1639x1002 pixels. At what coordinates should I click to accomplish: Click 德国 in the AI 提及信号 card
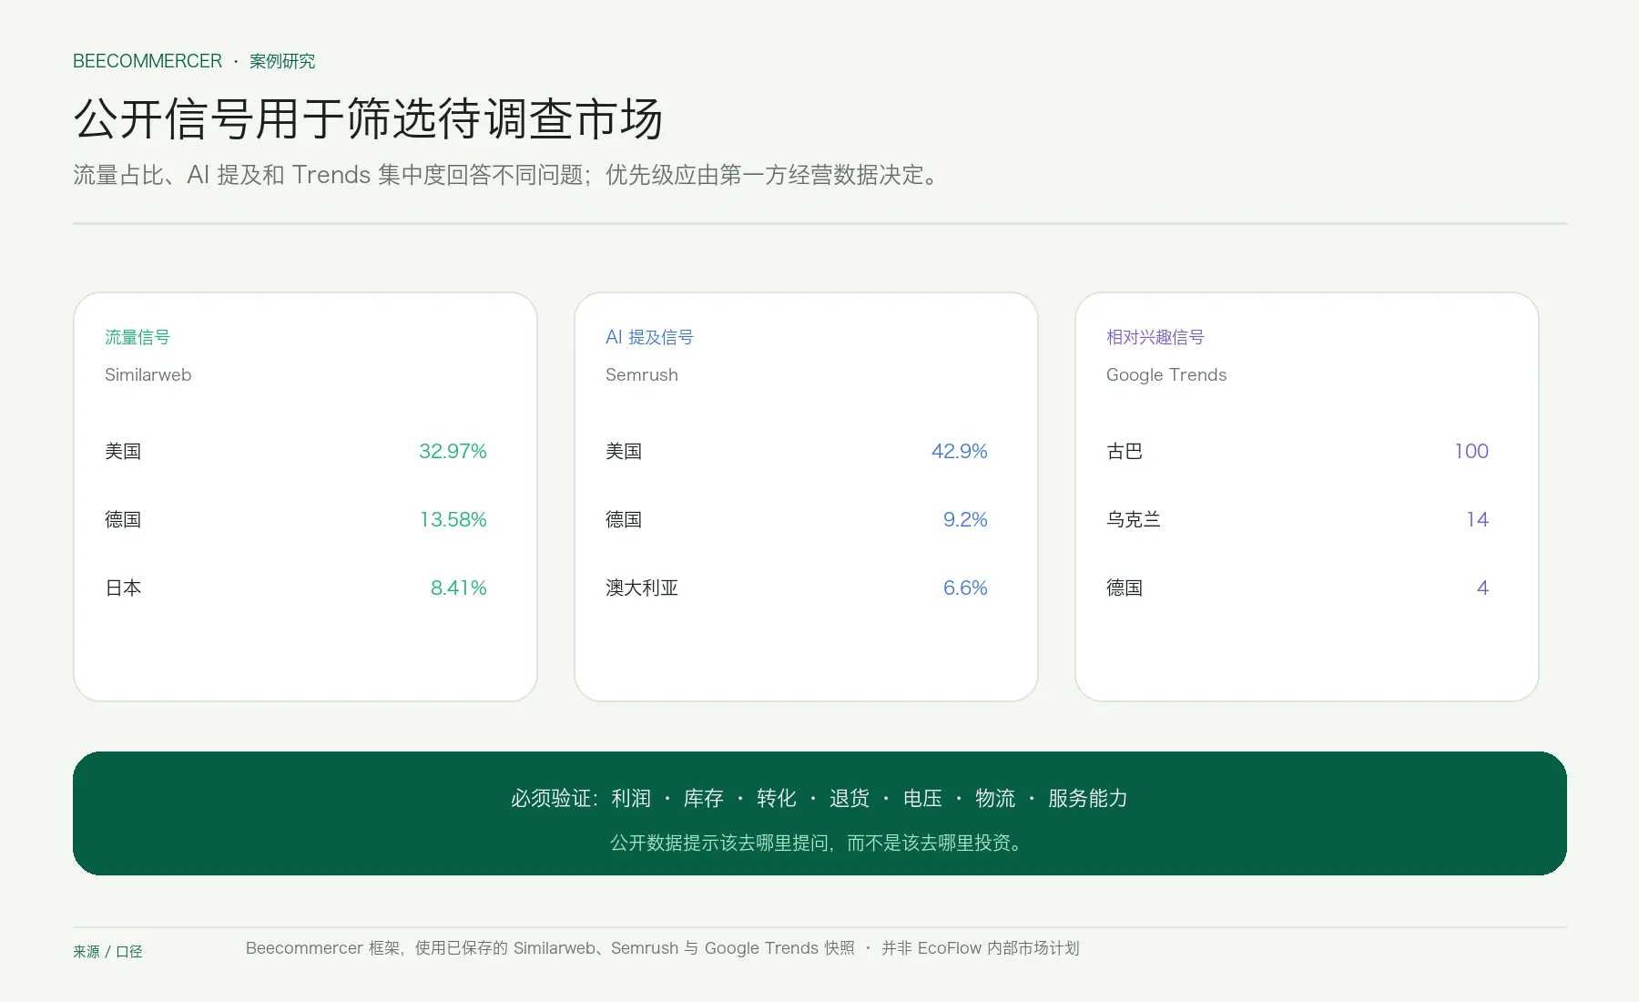pyautogui.click(x=624, y=519)
